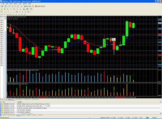
Task: Toggle the Navigator star folder icon
Action: (x=15, y=6)
